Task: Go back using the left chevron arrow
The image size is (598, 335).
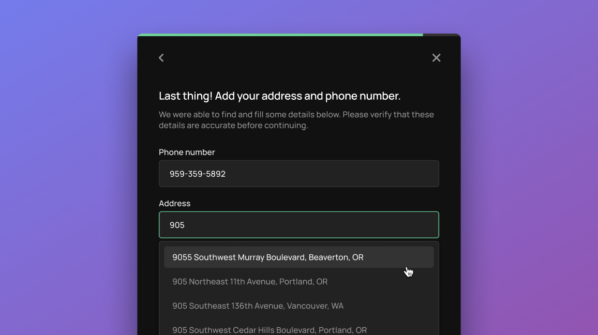Action: click(x=161, y=57)
